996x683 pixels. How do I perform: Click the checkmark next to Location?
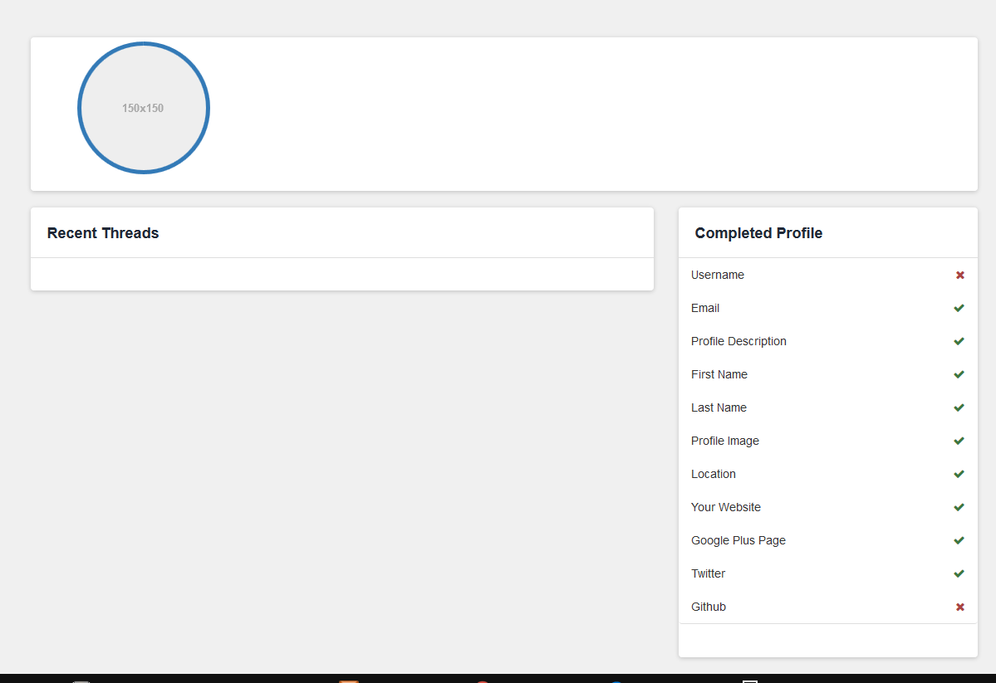[959, 474]
